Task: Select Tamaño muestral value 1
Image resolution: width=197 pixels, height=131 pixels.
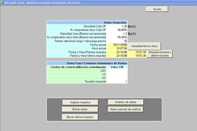Action: [x=117, y=82]
